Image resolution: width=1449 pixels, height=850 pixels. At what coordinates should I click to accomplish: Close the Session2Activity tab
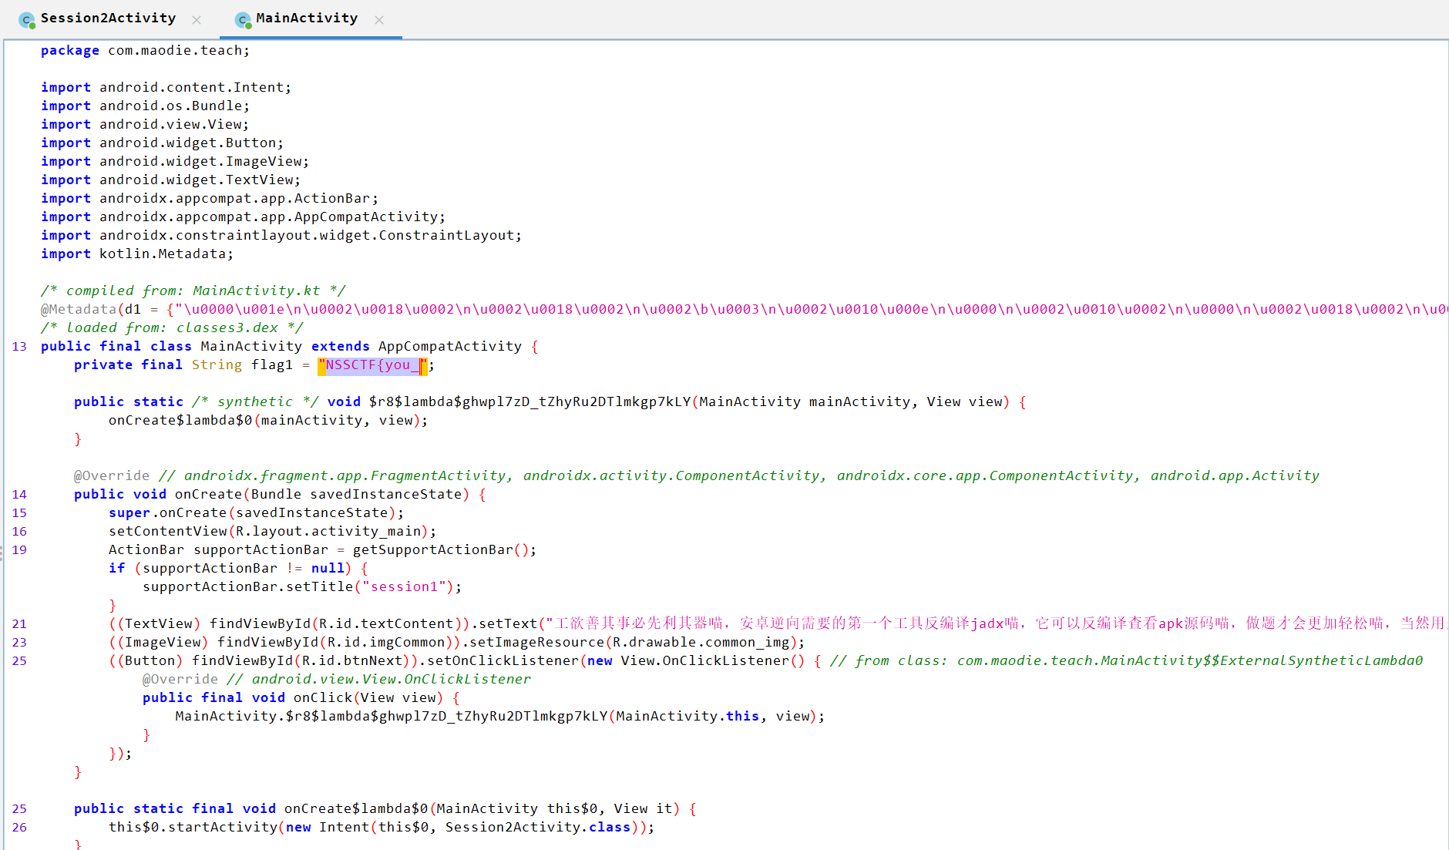197,20
